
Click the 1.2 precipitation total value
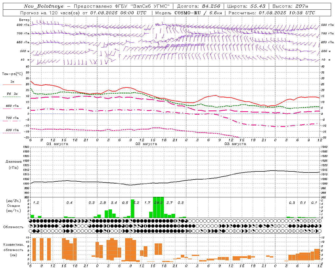36,203
